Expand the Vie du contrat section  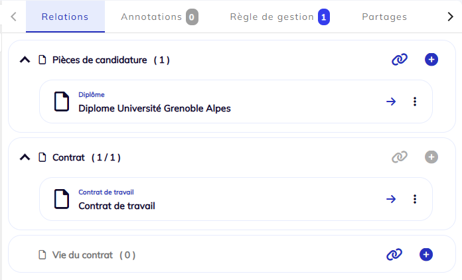pyautogui.click(x=94, y=255)
